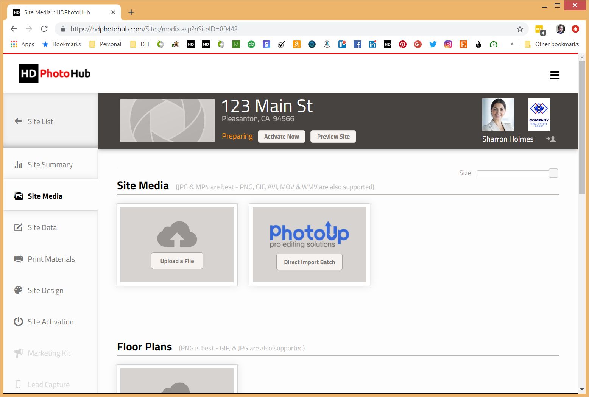Viewport: 589px width, 397px height.
Task: Open the Apps shortcut
Action: [22, 44]
